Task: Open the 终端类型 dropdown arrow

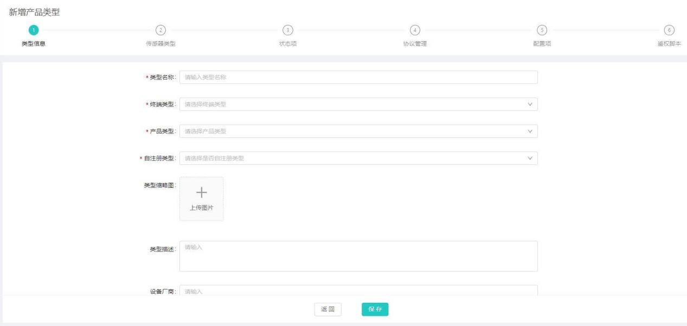Action: [530, 104]
